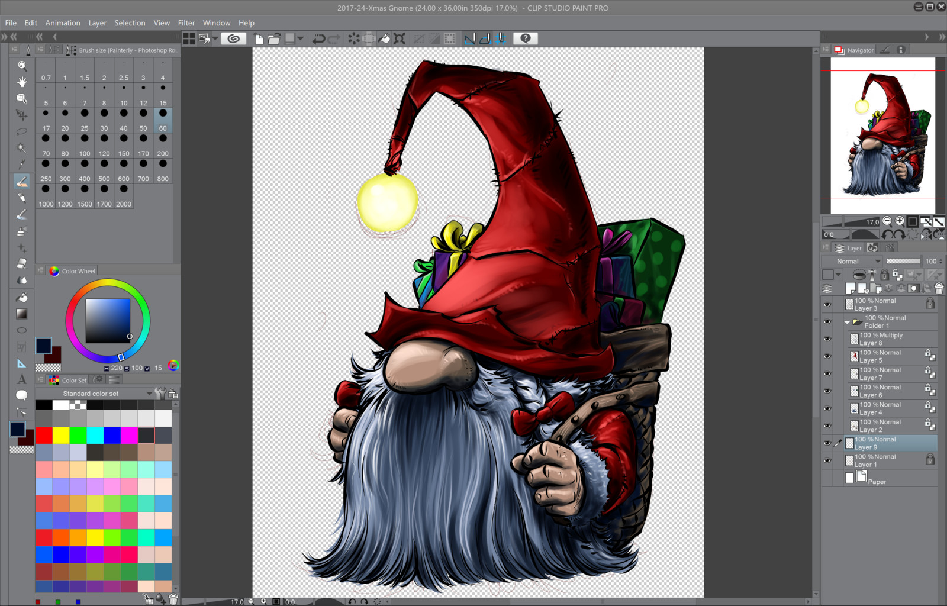The width and height of the screenshot is (947, 606).
Task: Delete layer with trash icon
Action: click(939, 288)
